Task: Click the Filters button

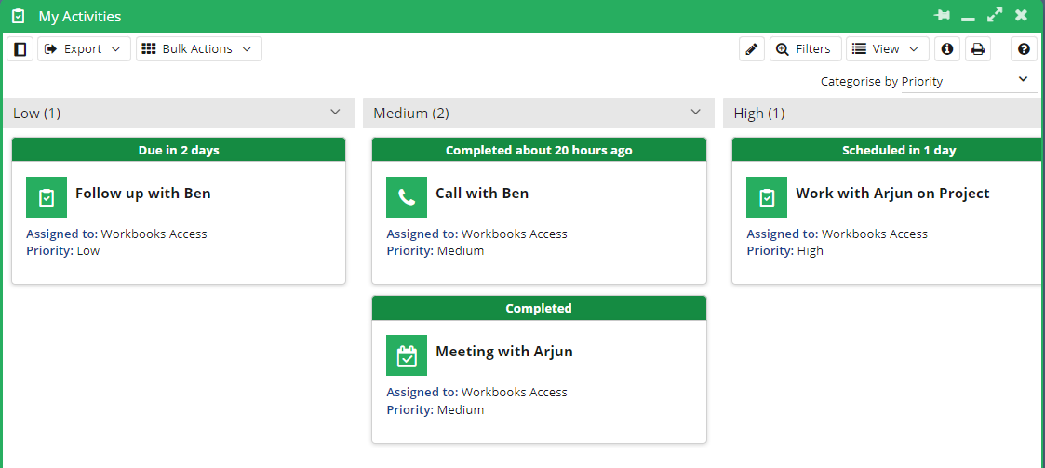Action: point(806,48)
